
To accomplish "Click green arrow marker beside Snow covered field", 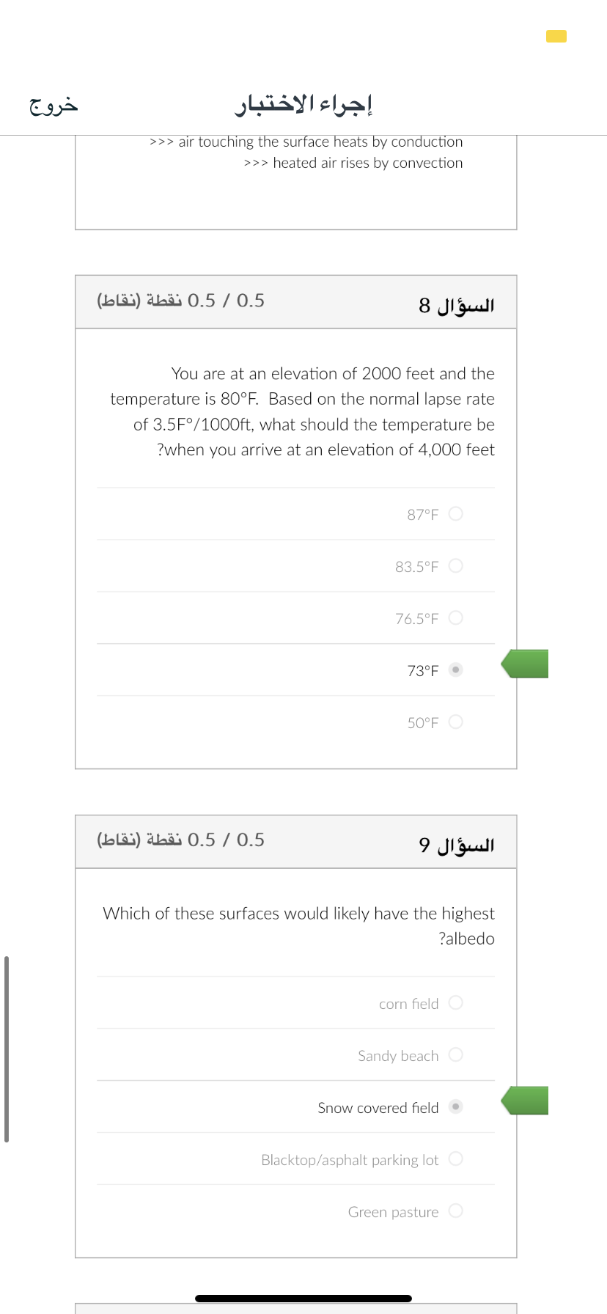I will [x=525, y=1101].
